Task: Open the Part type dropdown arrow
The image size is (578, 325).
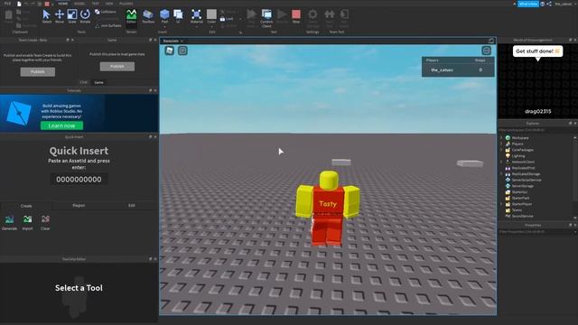Action: pos(164,26)
